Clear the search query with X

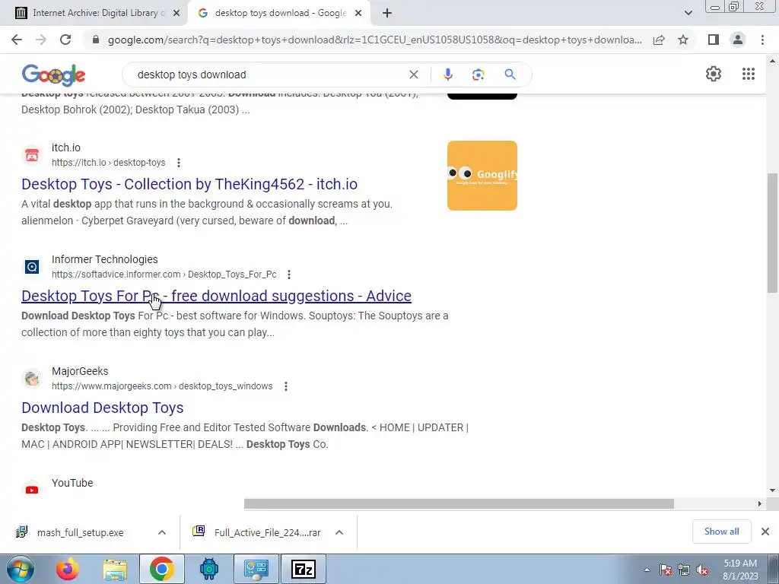point(413,75)
